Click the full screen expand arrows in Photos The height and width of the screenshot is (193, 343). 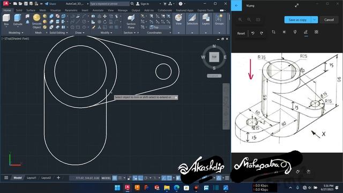296,5
